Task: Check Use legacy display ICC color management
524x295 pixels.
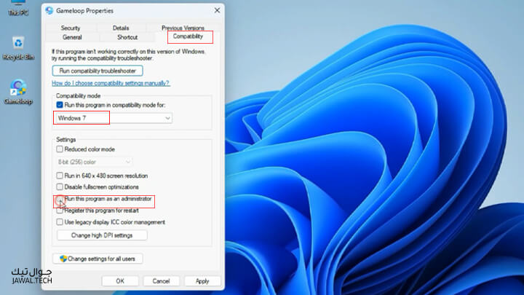Action: pyautogui.click(x=60, y=222)
